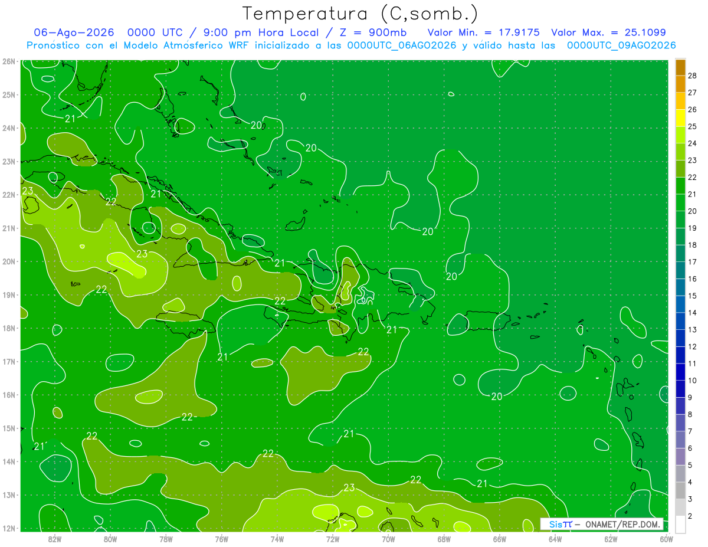The image size is (708, 547).
Task: Click the '76W' longitude label
Action: (x=221, y=539)
